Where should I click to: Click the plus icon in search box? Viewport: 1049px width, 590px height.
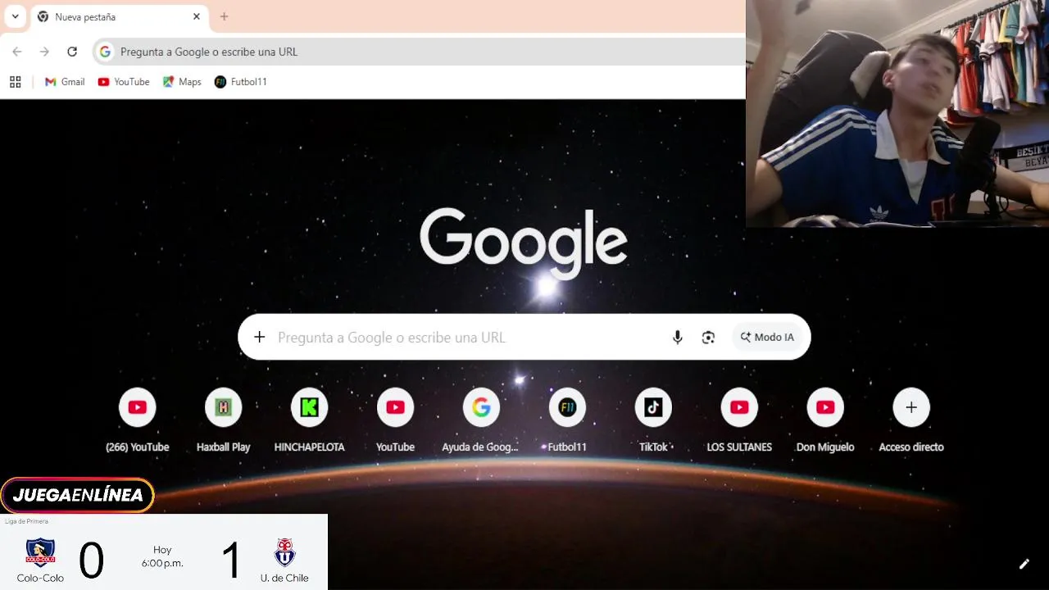tap(259, 337)
